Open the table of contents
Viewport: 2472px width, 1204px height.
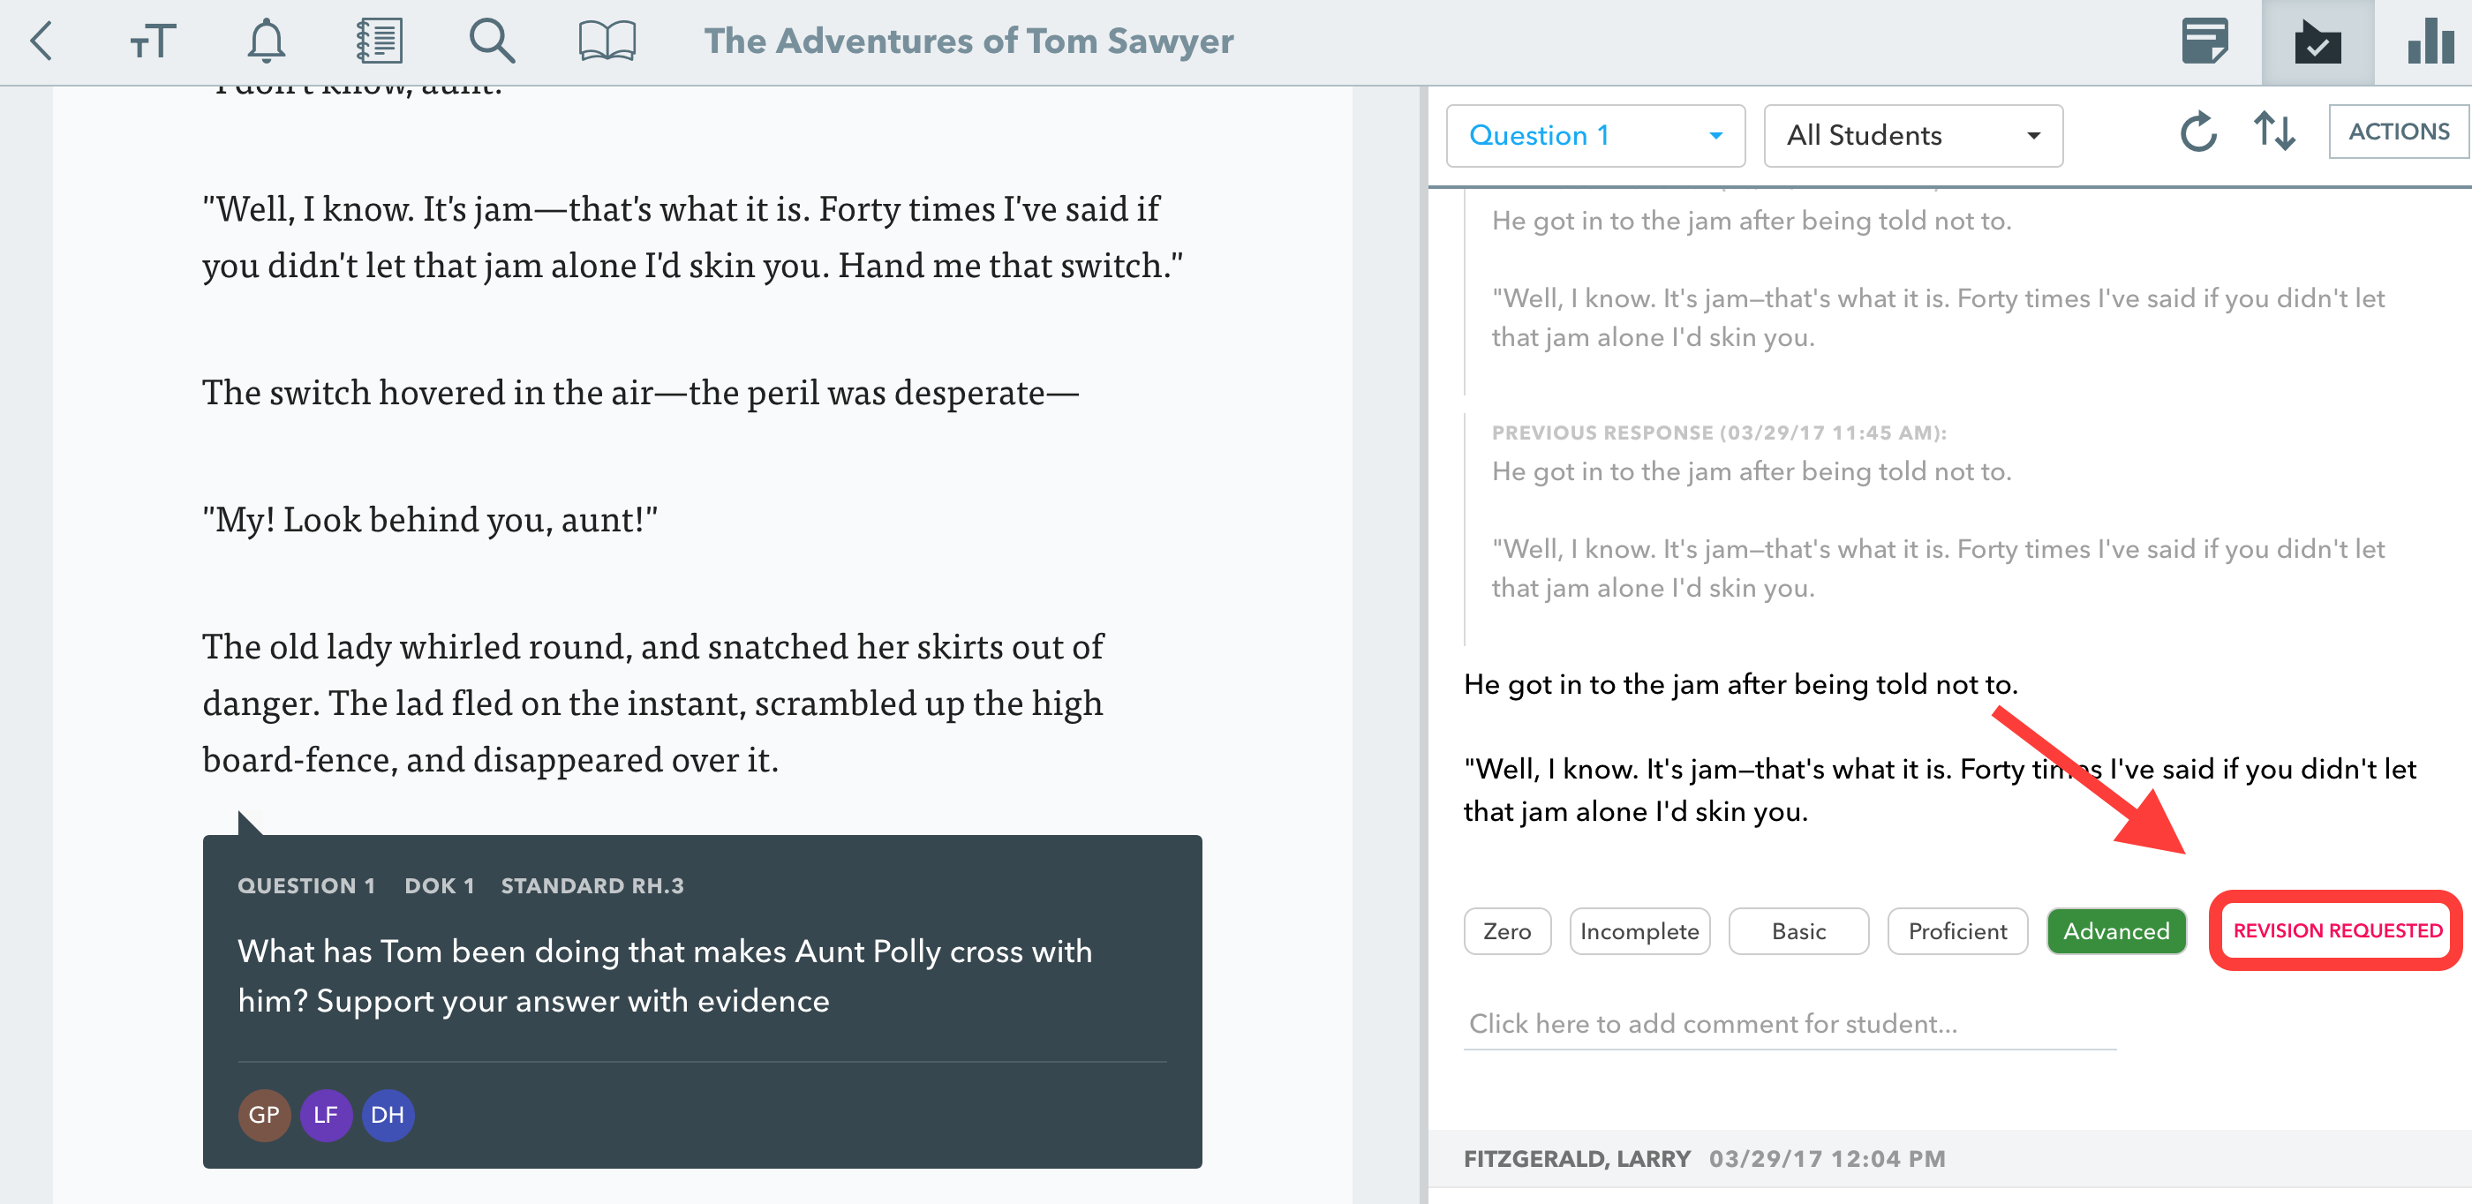pos(380,41)
